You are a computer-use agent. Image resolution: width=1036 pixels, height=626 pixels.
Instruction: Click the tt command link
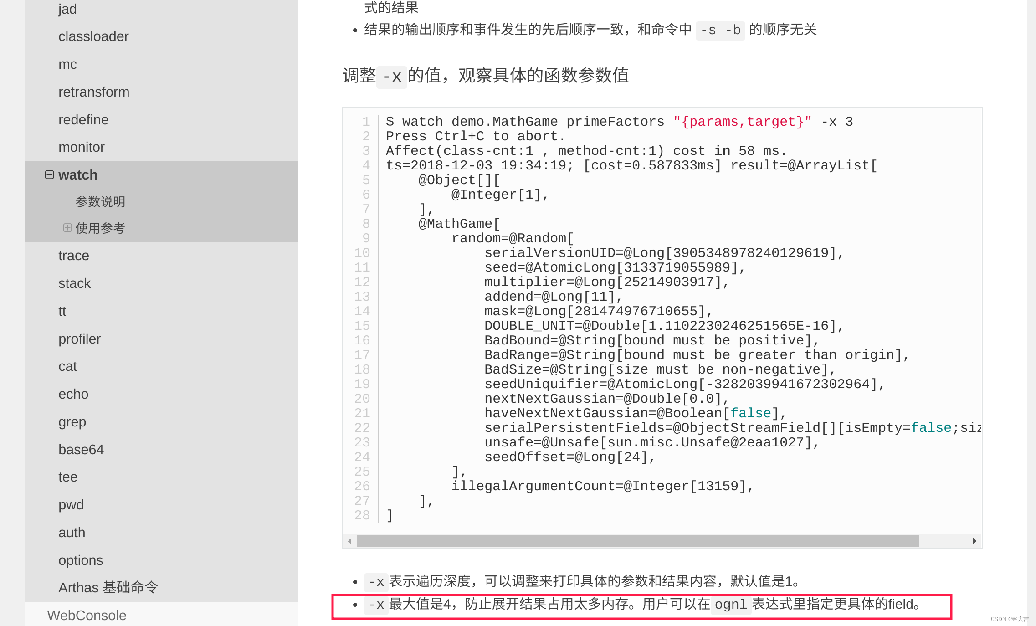[62, 312]
